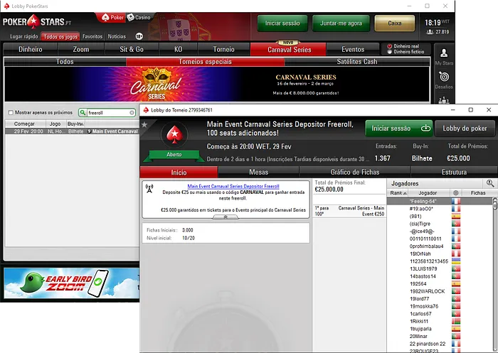Image resolution: width=498 pixels, height=353 pixels.
Task: Select player 001101110011 in the list
Action: (x=440, y=239)
